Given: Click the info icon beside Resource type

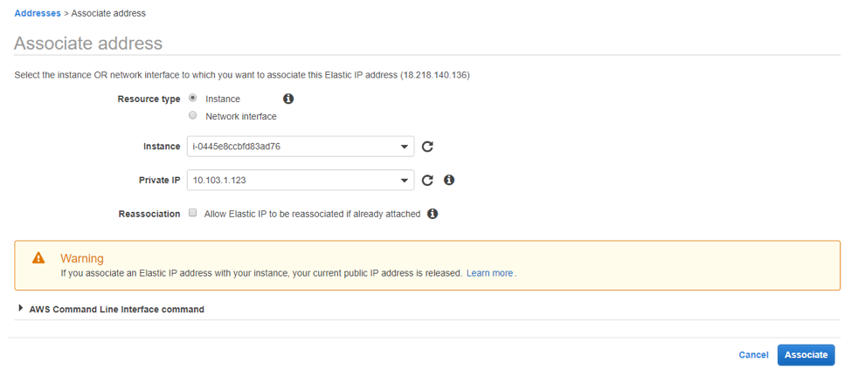Looking at the screenshot, I should [288, 99].
